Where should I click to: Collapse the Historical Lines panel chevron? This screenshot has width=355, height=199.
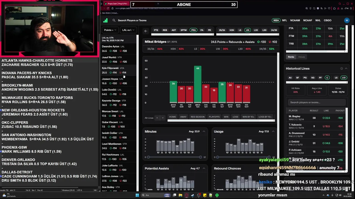click(x=346, y=69)
